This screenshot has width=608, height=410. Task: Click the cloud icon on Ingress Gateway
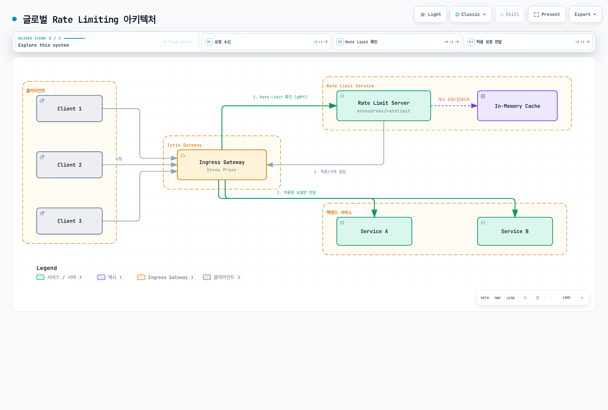(x=183, y=155)
